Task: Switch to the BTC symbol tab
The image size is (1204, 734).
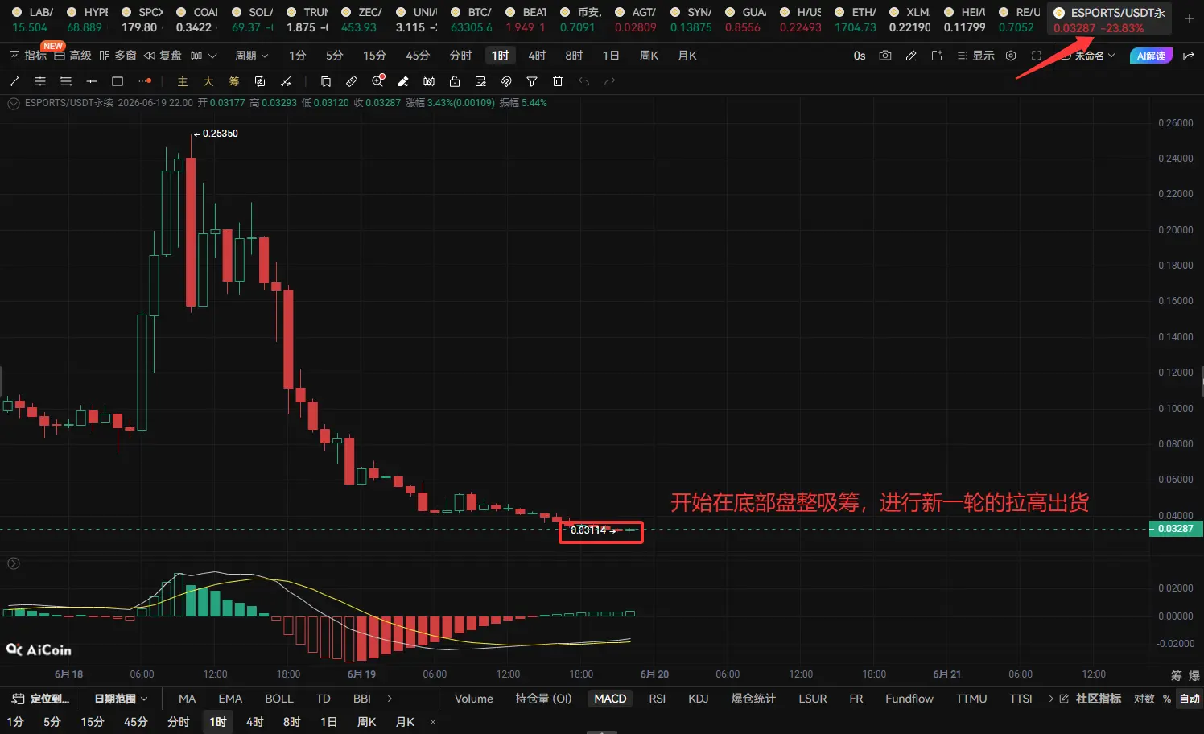Action: tap(471, 19)
